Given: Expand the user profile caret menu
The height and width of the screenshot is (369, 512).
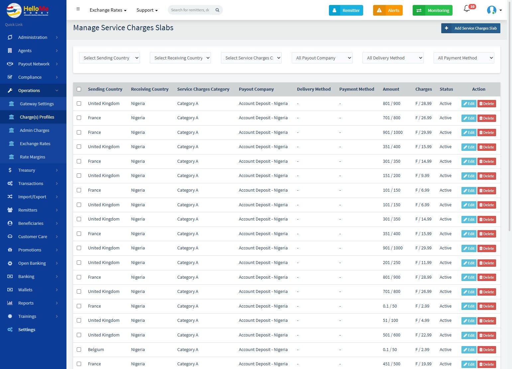Looking at the screenshot, I should 501,10.
